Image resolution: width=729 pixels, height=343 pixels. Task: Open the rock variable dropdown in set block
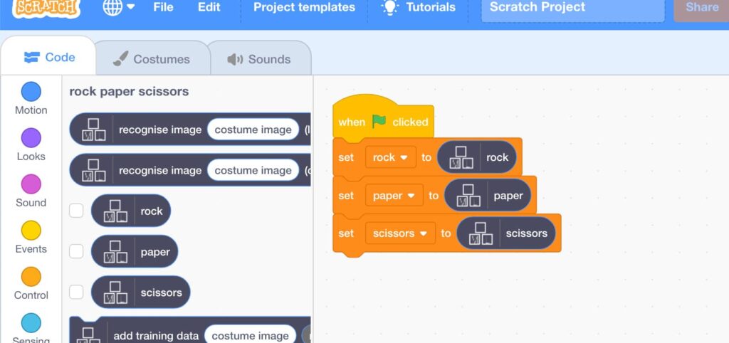(391, 157)
